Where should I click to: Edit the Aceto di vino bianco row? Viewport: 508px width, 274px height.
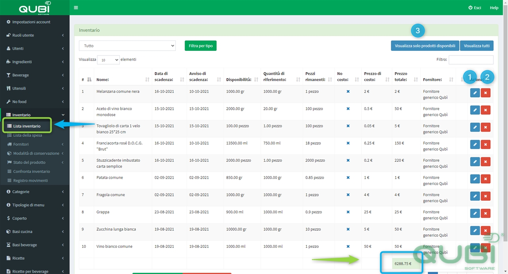point(475,110)
